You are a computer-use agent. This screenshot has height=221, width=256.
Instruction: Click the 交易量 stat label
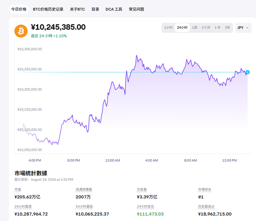(x=142, y=189)
